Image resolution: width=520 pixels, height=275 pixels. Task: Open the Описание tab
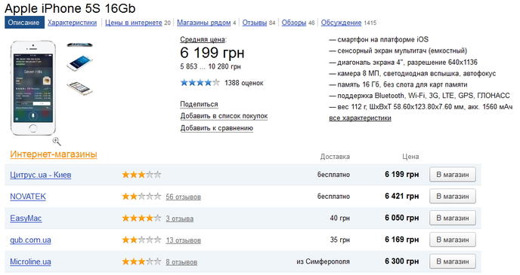[x=24, y=23]
